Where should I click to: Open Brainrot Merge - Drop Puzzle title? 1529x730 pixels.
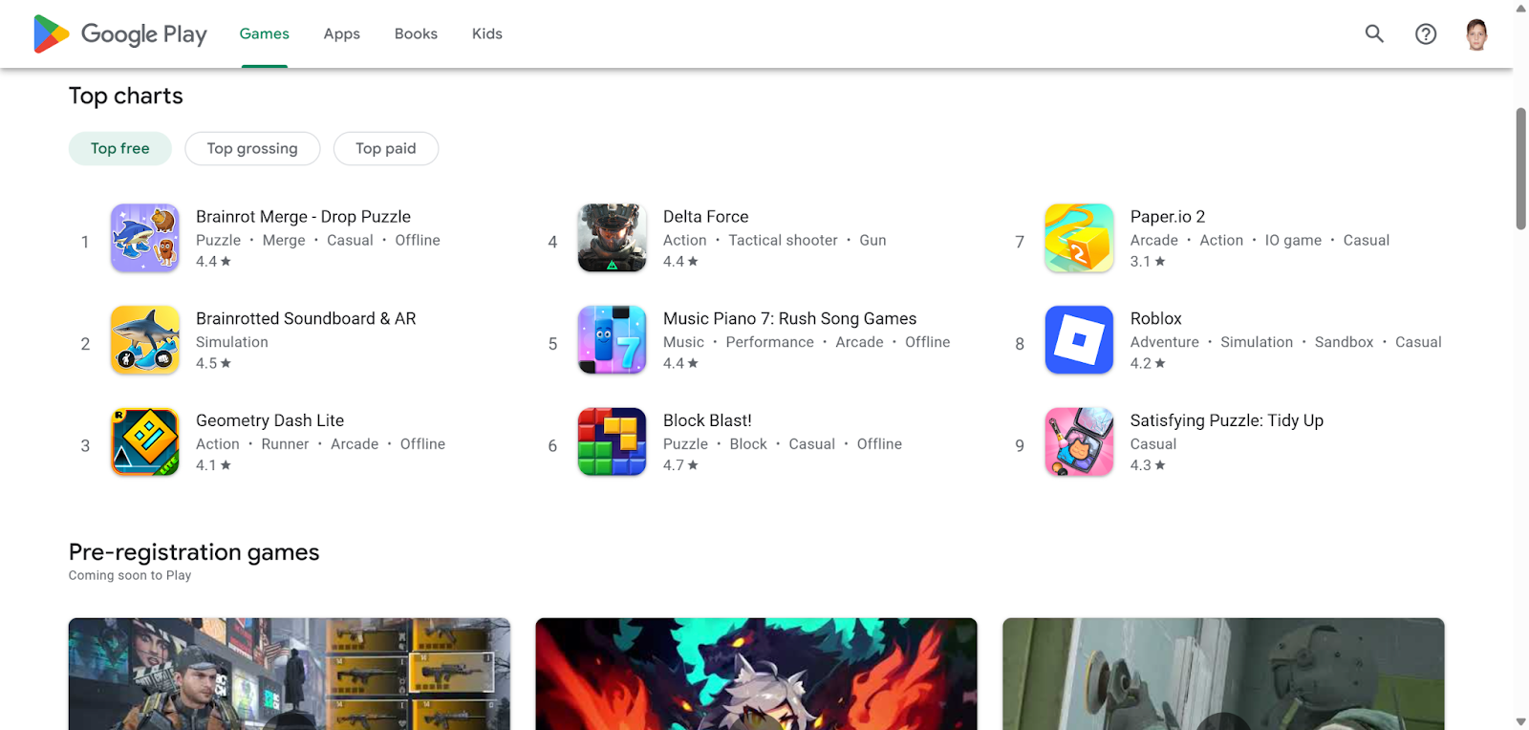pos(303,217)
